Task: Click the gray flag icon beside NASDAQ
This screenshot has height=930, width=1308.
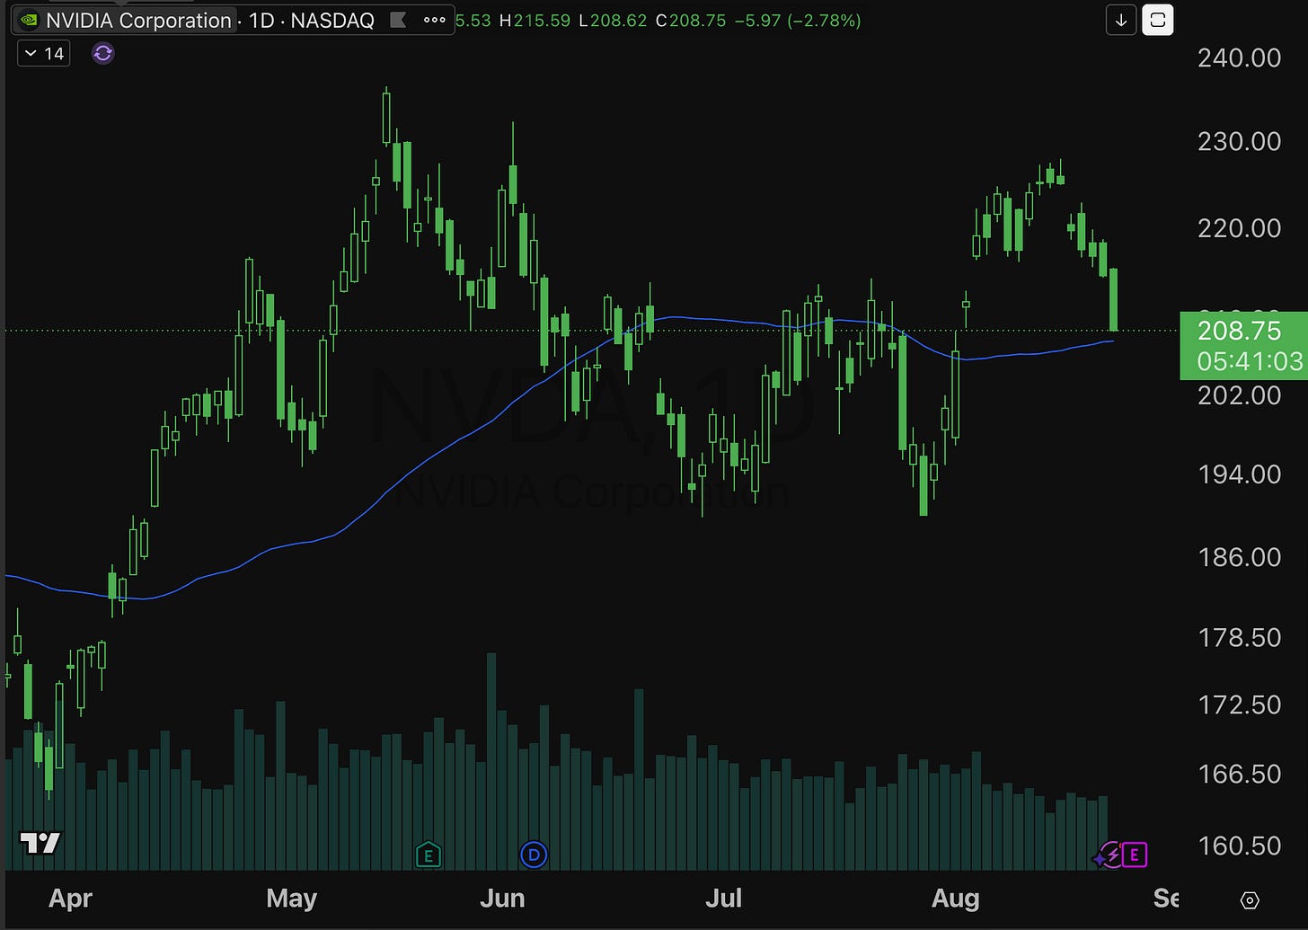Action: 397,20
